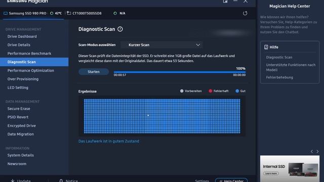This screenshot has width=324, height=182.
Task: Click the CT1000T500SSD8 drive icon
Action: pyautogui.click(x=69, y=13)
